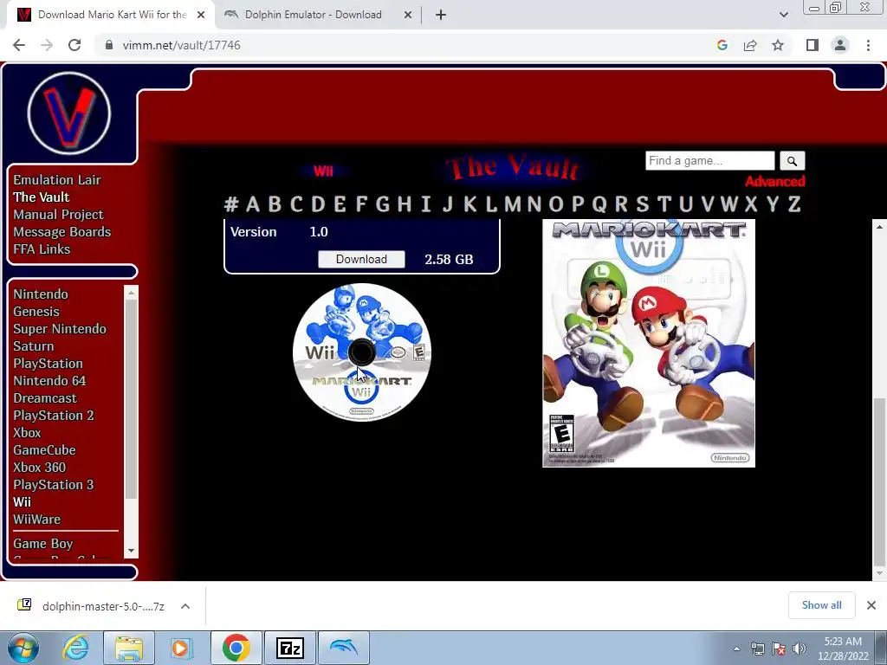Open a new tab with plus button
This screenshot has height=665, width=887.
click(x=441, y=15)
